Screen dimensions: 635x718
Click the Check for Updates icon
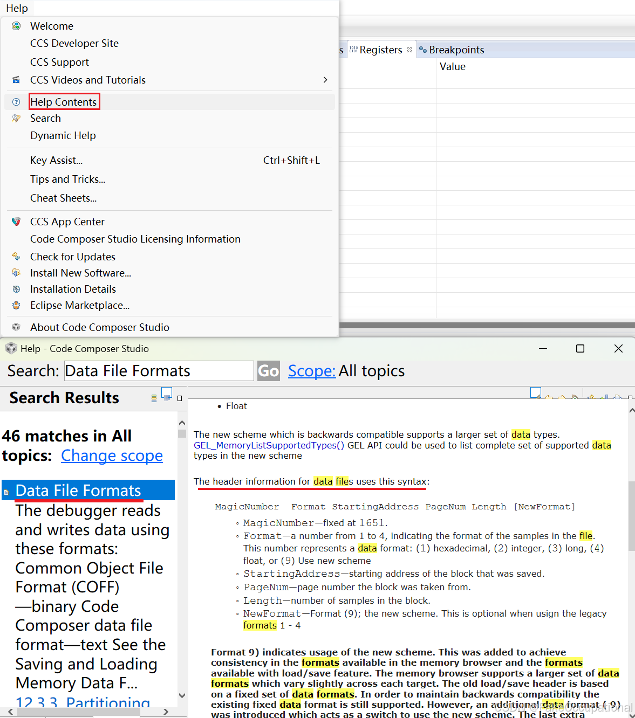pos(16,257)
